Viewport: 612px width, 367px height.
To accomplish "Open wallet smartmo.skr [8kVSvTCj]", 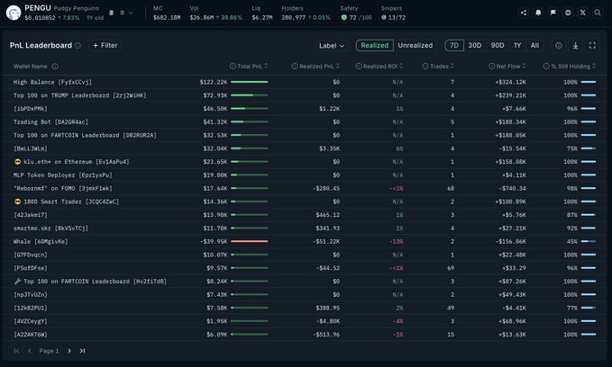I will tap(50, 228).
